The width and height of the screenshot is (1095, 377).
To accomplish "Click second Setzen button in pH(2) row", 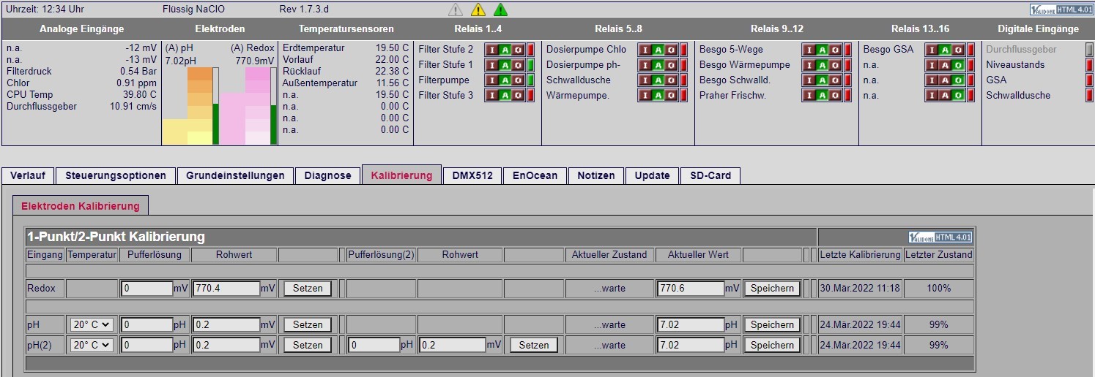I will (x=534, y=345).
